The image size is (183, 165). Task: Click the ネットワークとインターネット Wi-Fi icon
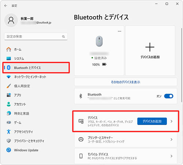pyautogui.click(x=9, y=77)
